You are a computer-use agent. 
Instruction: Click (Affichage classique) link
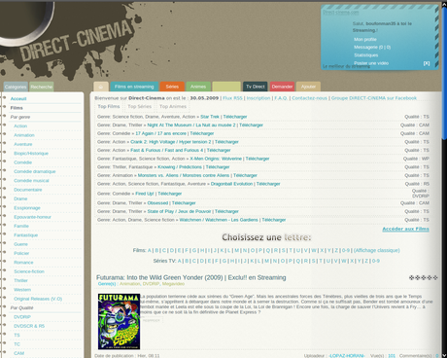click(377, 250)
